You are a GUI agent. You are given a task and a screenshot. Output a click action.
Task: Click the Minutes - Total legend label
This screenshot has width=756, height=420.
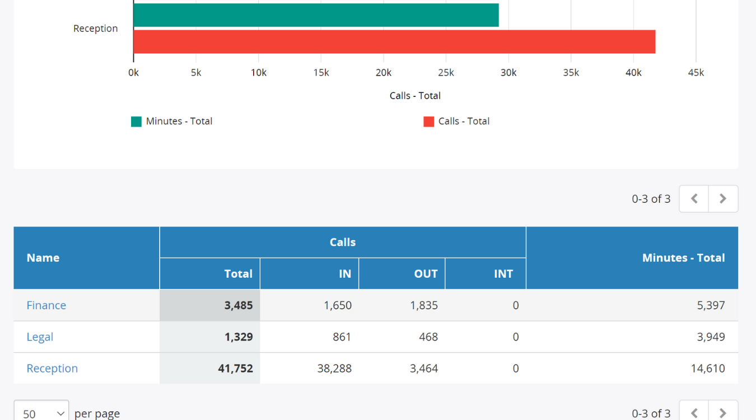point(179,121)
